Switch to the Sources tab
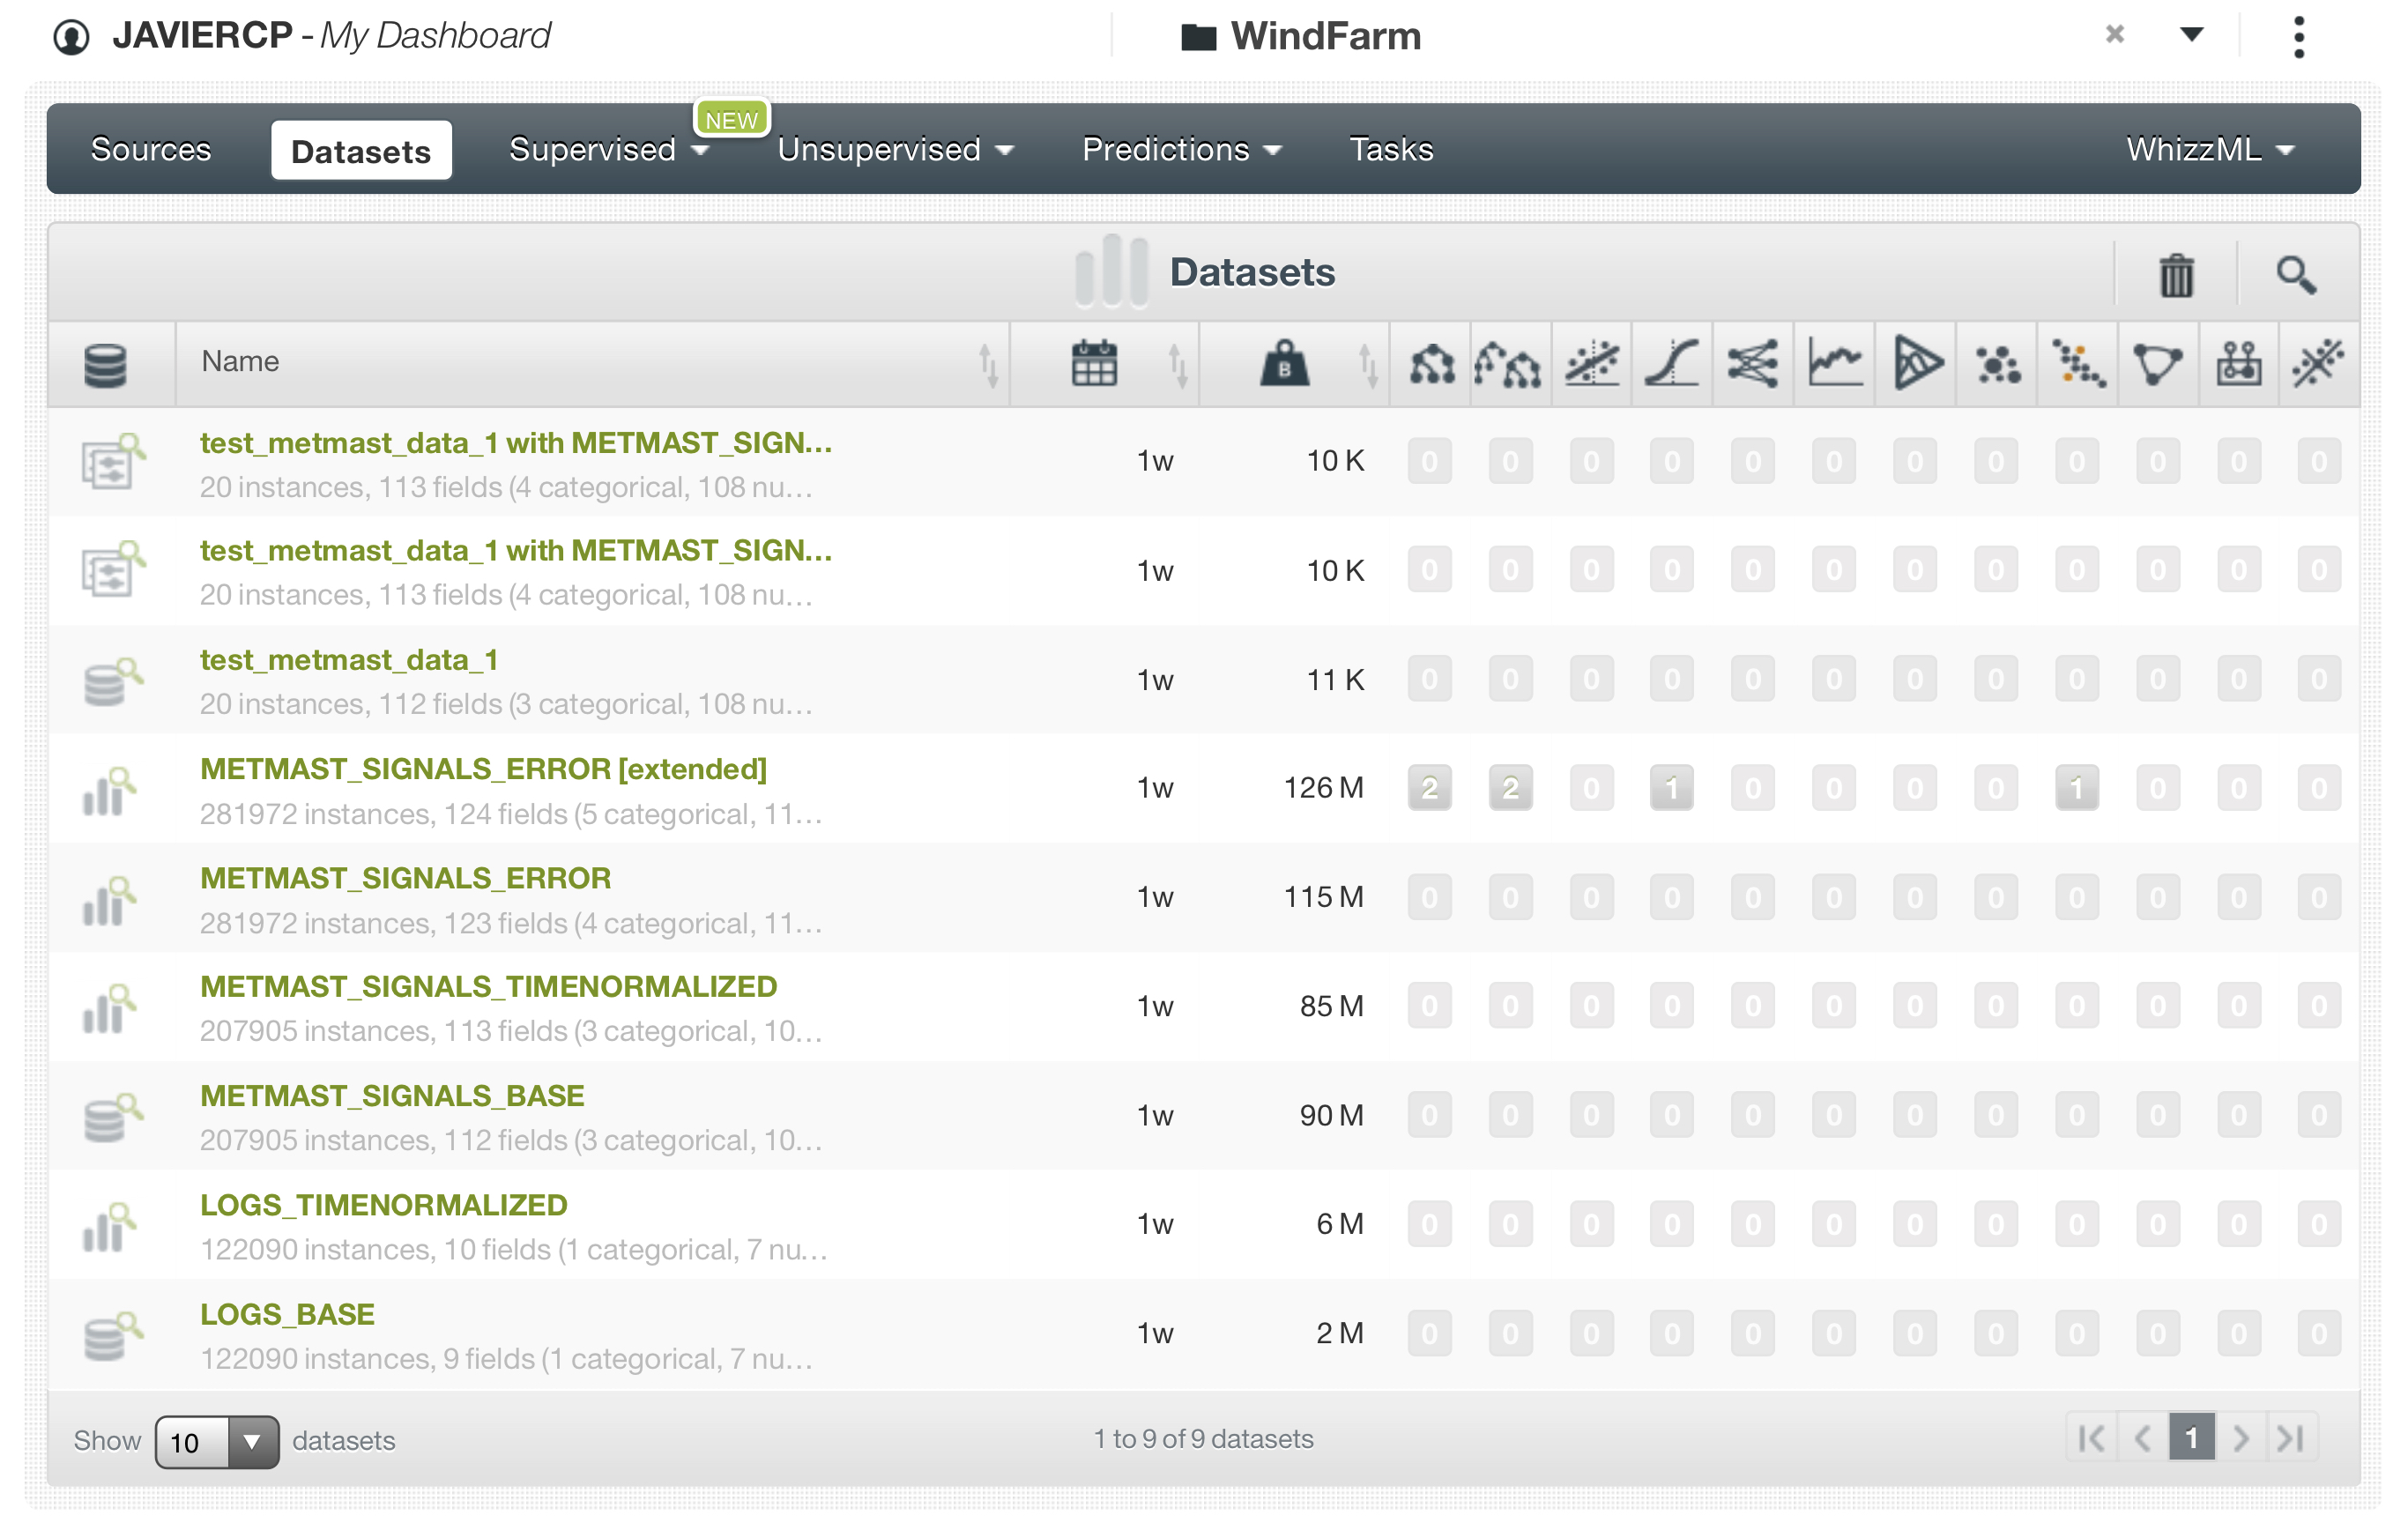Screen dimensions: 2408x1523 coord(151,150)
